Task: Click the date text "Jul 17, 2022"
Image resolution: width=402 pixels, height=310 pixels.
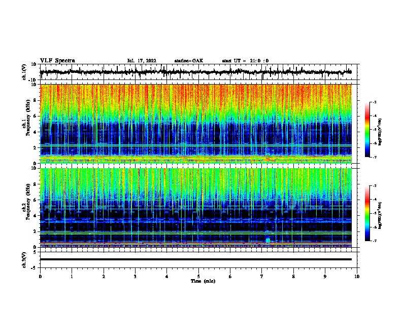Action: coord(142,61)
